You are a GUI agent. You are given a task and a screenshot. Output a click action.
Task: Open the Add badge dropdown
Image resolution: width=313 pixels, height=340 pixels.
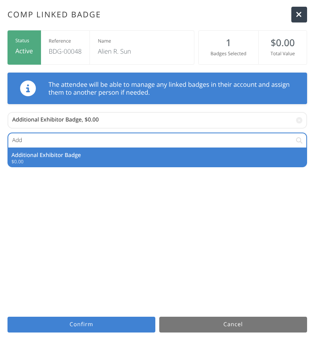(x=158, y=140)
